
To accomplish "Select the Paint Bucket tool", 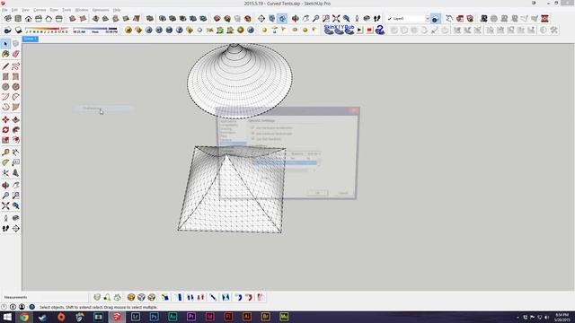I will point(5,54).
